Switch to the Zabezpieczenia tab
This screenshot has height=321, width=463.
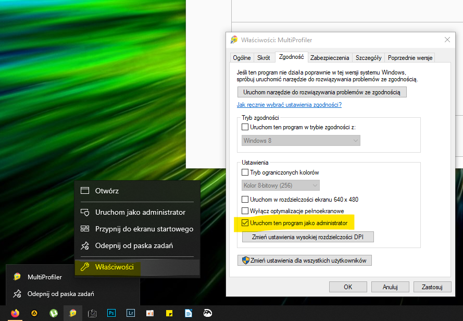click(329, 58)
